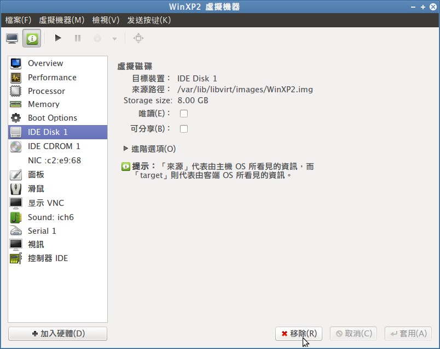Select the Processor label in hardware list

47,91
